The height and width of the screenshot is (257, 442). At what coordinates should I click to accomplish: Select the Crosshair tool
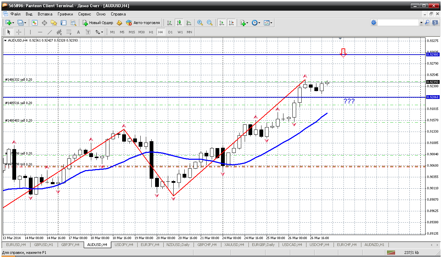pos(19,32)
